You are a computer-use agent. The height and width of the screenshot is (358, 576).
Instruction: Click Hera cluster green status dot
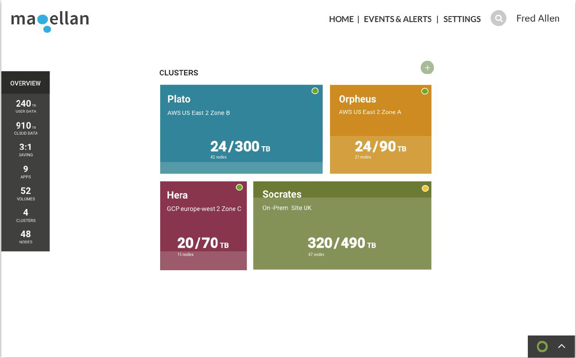[239, 187]
